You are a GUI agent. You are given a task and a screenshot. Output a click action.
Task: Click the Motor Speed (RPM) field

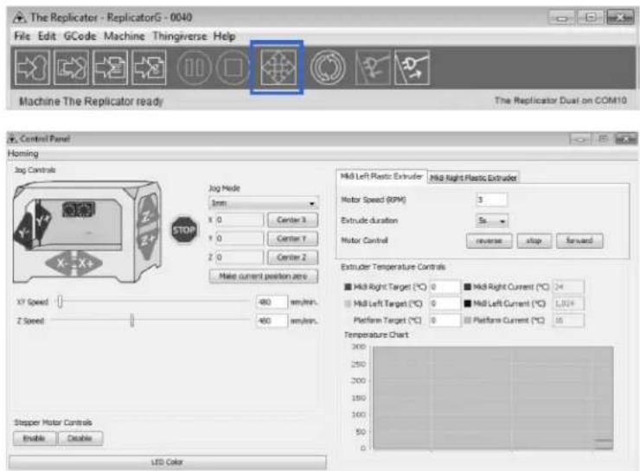(x=492, y=200)
